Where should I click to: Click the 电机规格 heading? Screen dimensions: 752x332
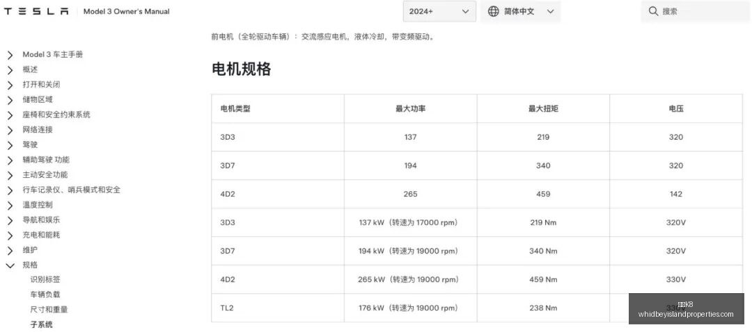(x=241, y=69)
